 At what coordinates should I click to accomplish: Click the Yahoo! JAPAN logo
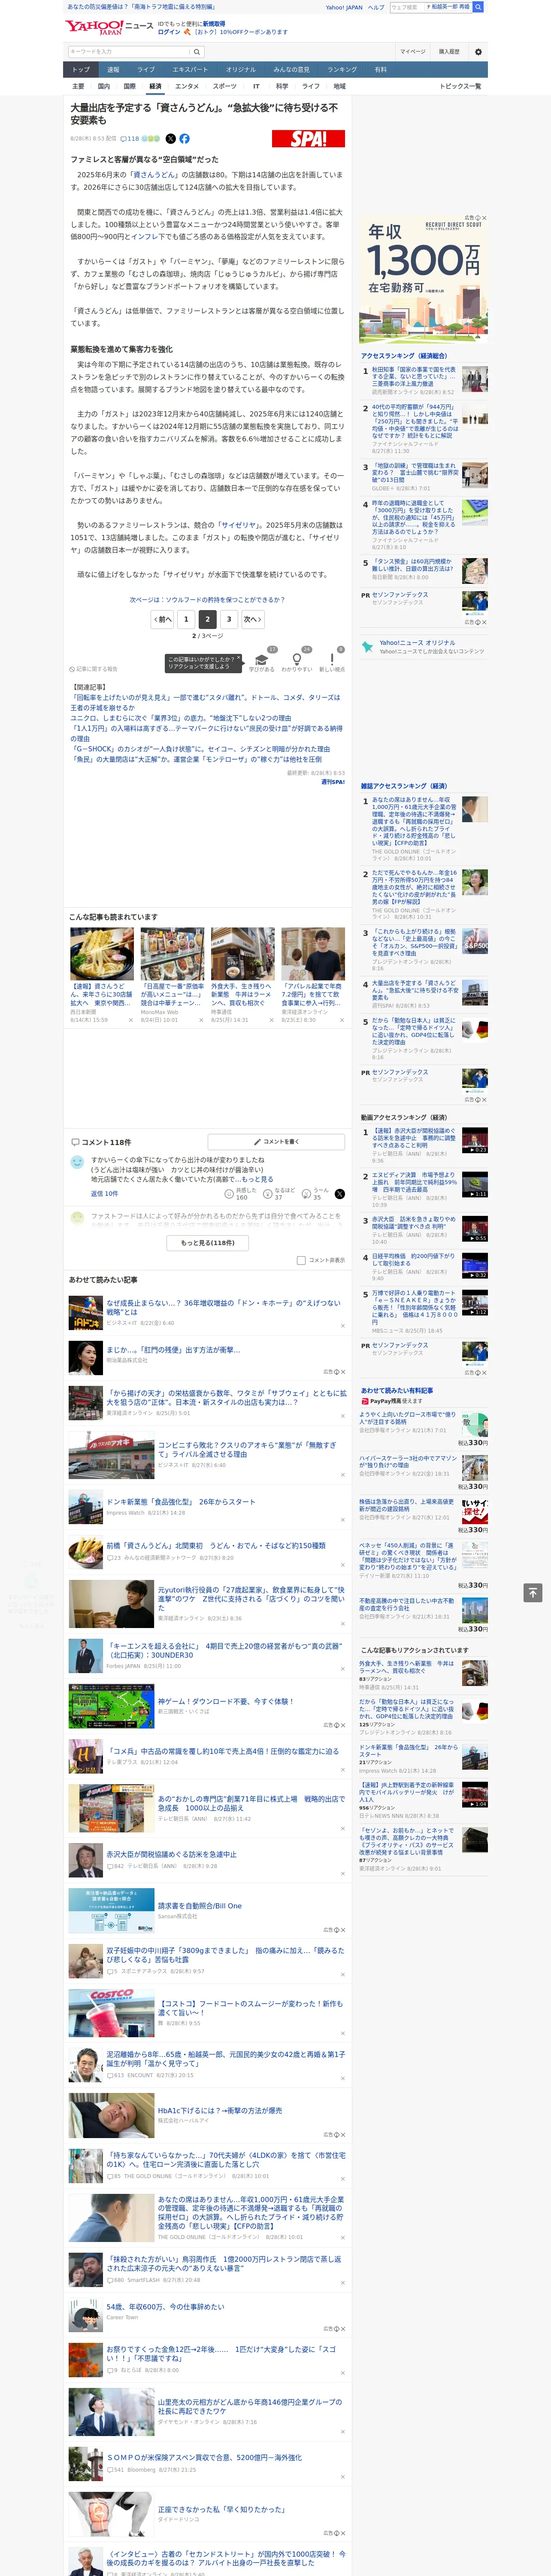tap(95, 27)
